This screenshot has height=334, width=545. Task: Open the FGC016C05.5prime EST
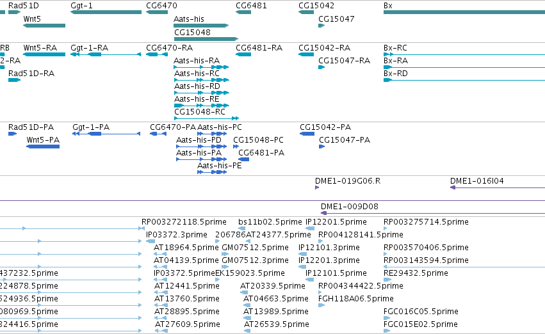pos(387,318)
